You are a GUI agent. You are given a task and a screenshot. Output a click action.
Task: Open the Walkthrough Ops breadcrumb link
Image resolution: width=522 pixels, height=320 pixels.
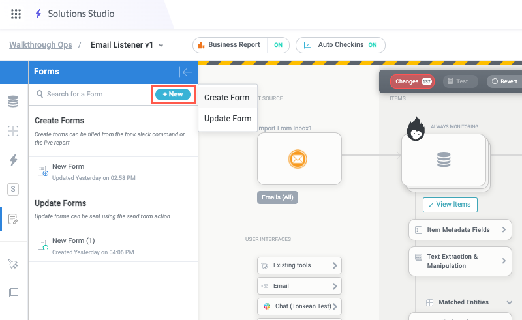pyautogui.click(x=40, y=45)
